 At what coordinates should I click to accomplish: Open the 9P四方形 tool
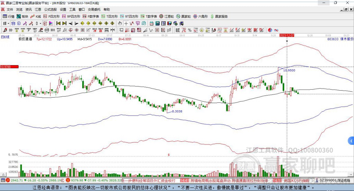(x=71, y=17)
